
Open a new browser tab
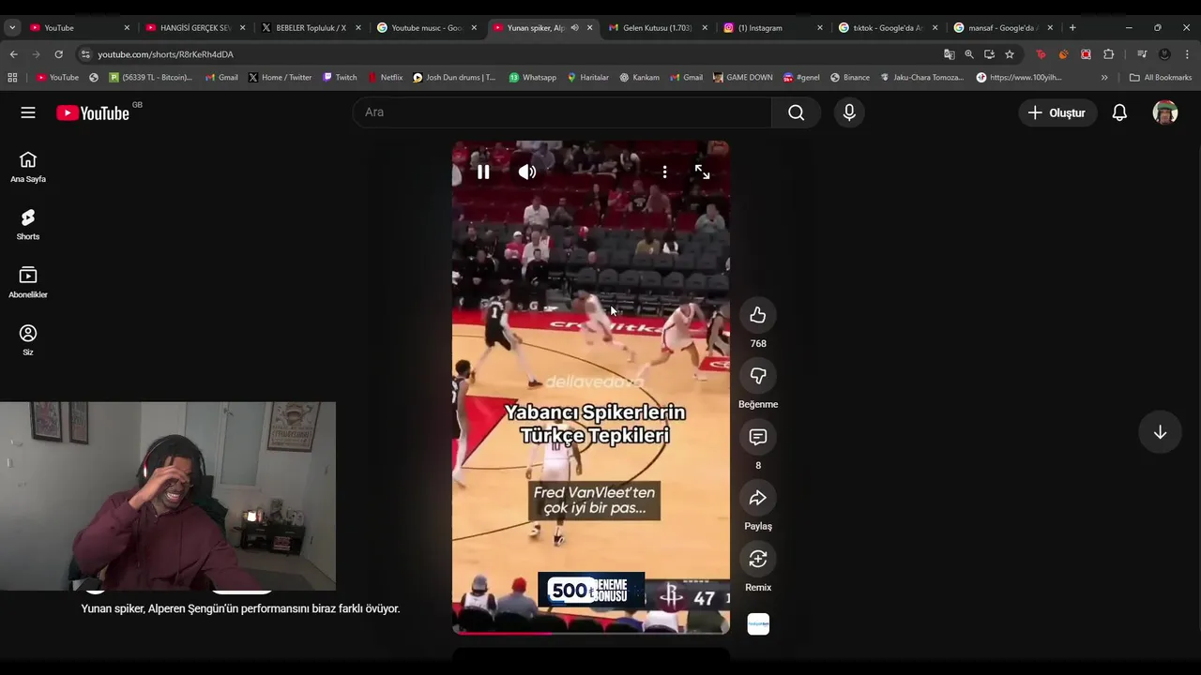[1072, 28]
